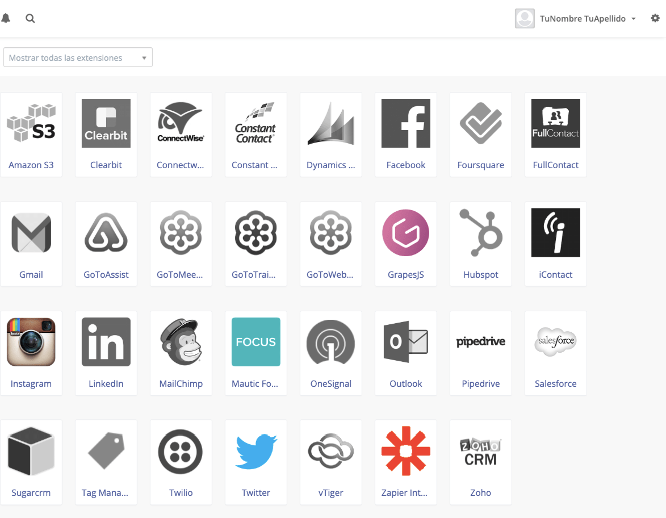
Task: Click the 'Sugarcrm' text label
Action: click(31, 493)
